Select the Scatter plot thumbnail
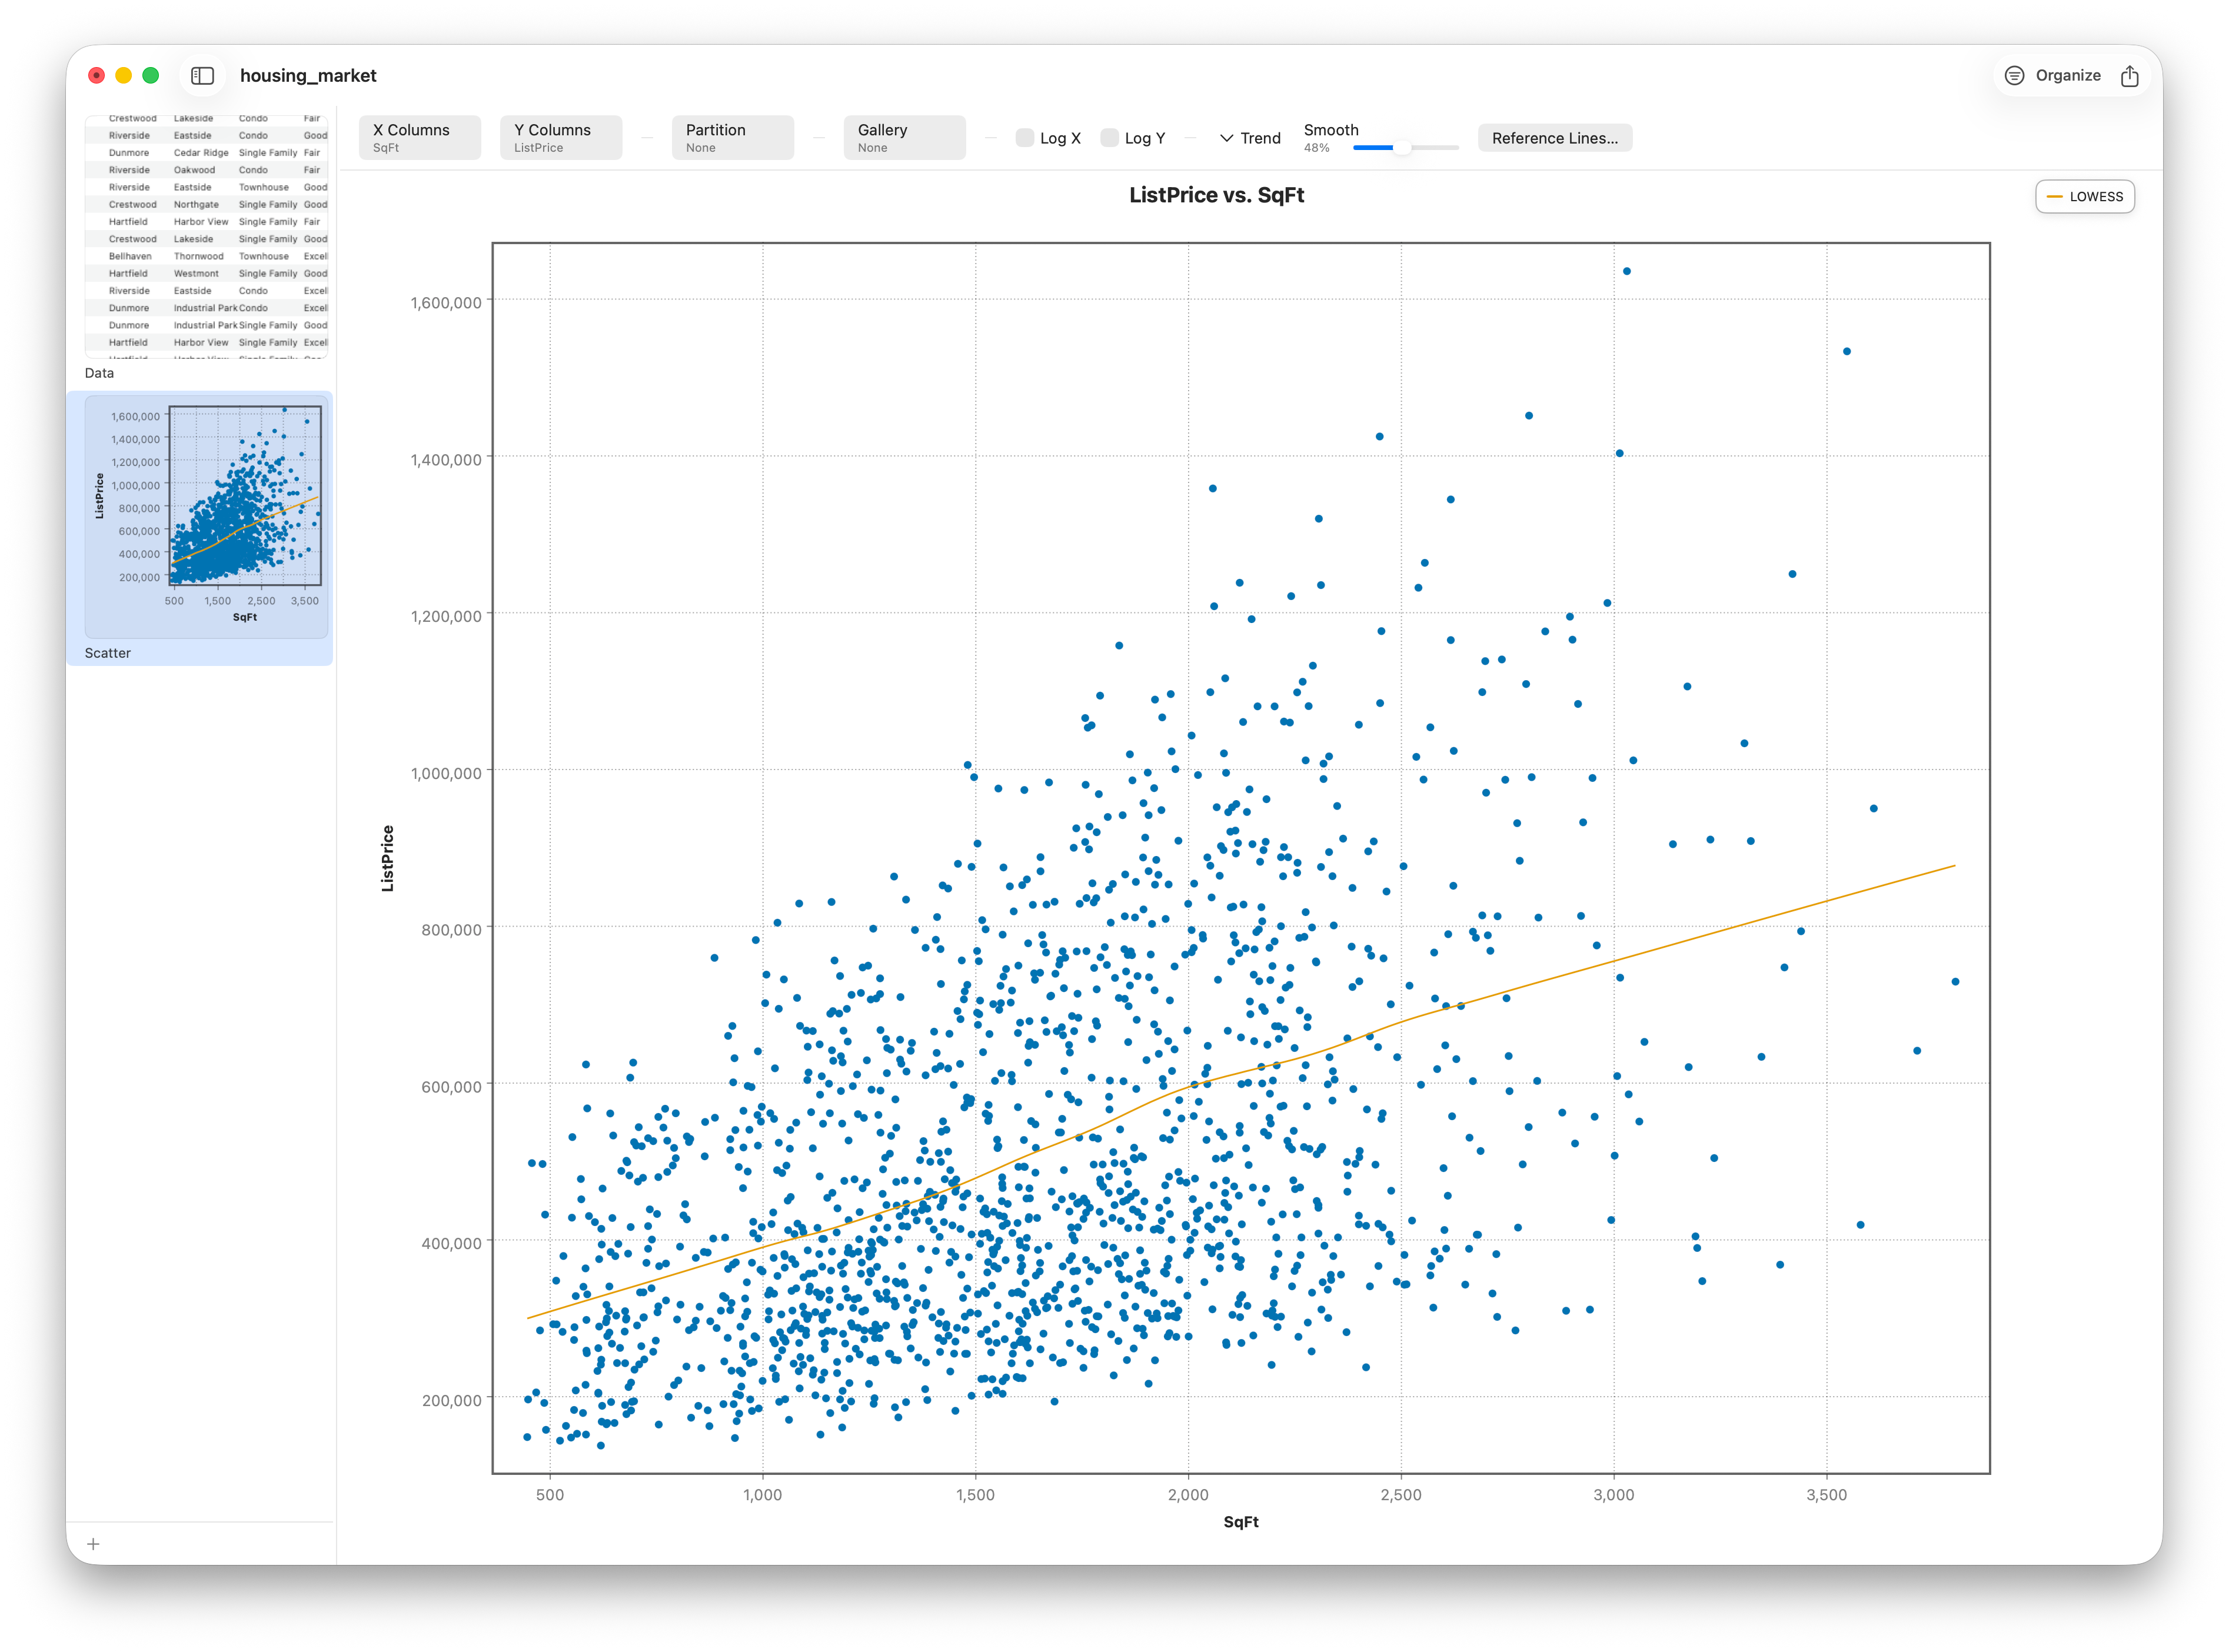The height and width of the screenshot is (1652, 2229). [x=206, y=516]
